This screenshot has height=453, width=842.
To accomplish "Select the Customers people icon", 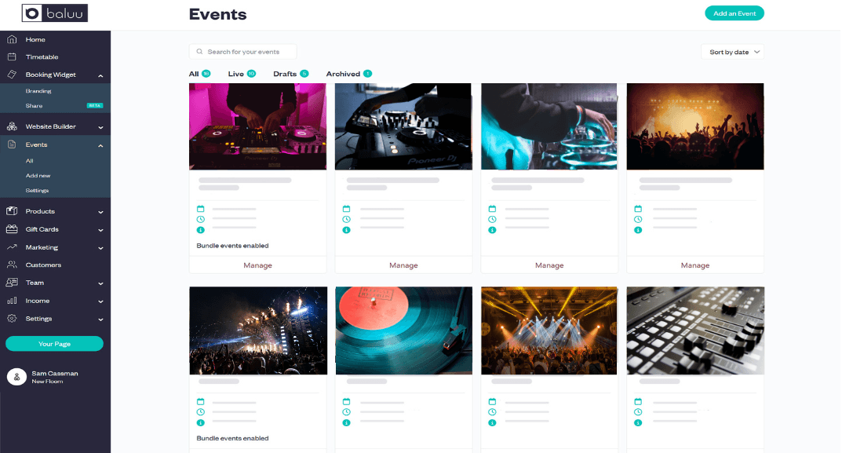I will 11,265.
